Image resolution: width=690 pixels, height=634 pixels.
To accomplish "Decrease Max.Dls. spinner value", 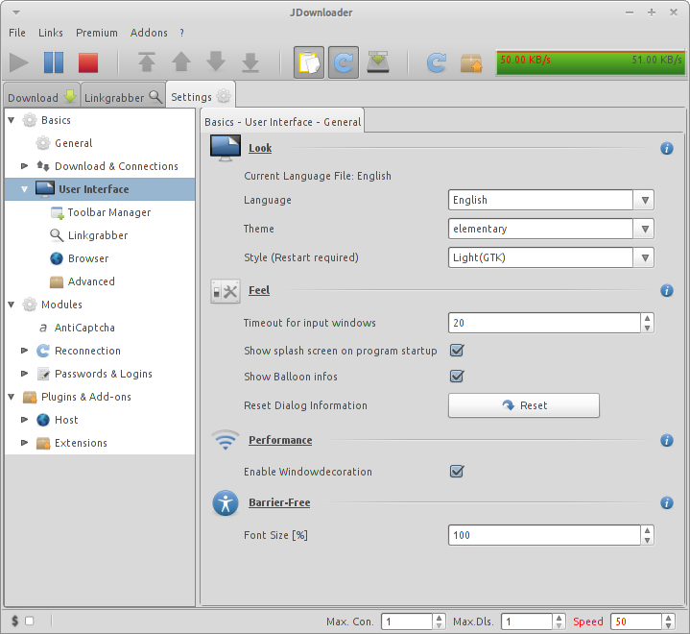I will (x=559, y=625).
